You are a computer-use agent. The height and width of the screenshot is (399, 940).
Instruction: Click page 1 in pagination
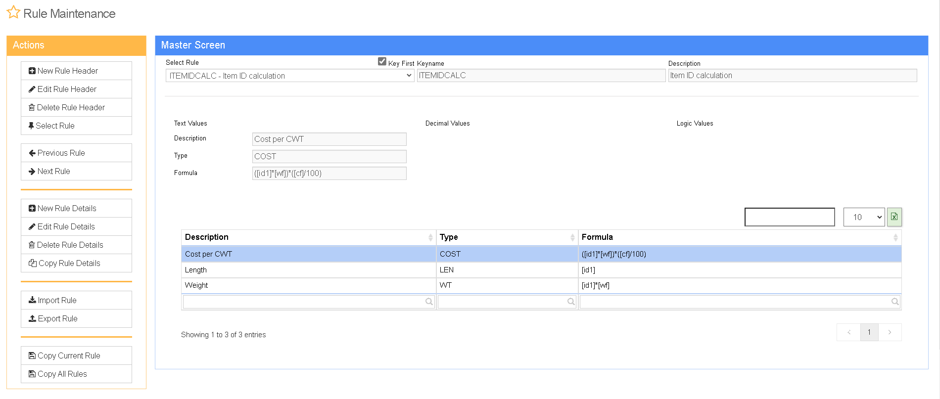(x=869, y=332)
